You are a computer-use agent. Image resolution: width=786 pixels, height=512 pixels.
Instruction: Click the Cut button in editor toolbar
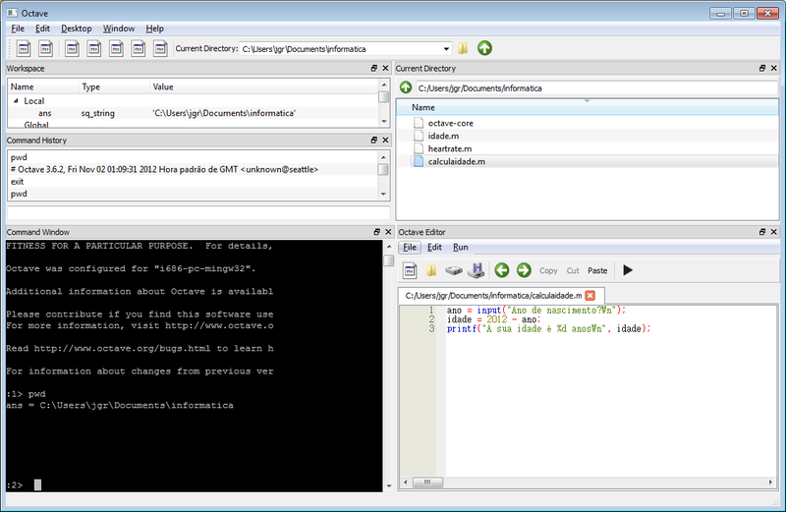pos(573,270)
